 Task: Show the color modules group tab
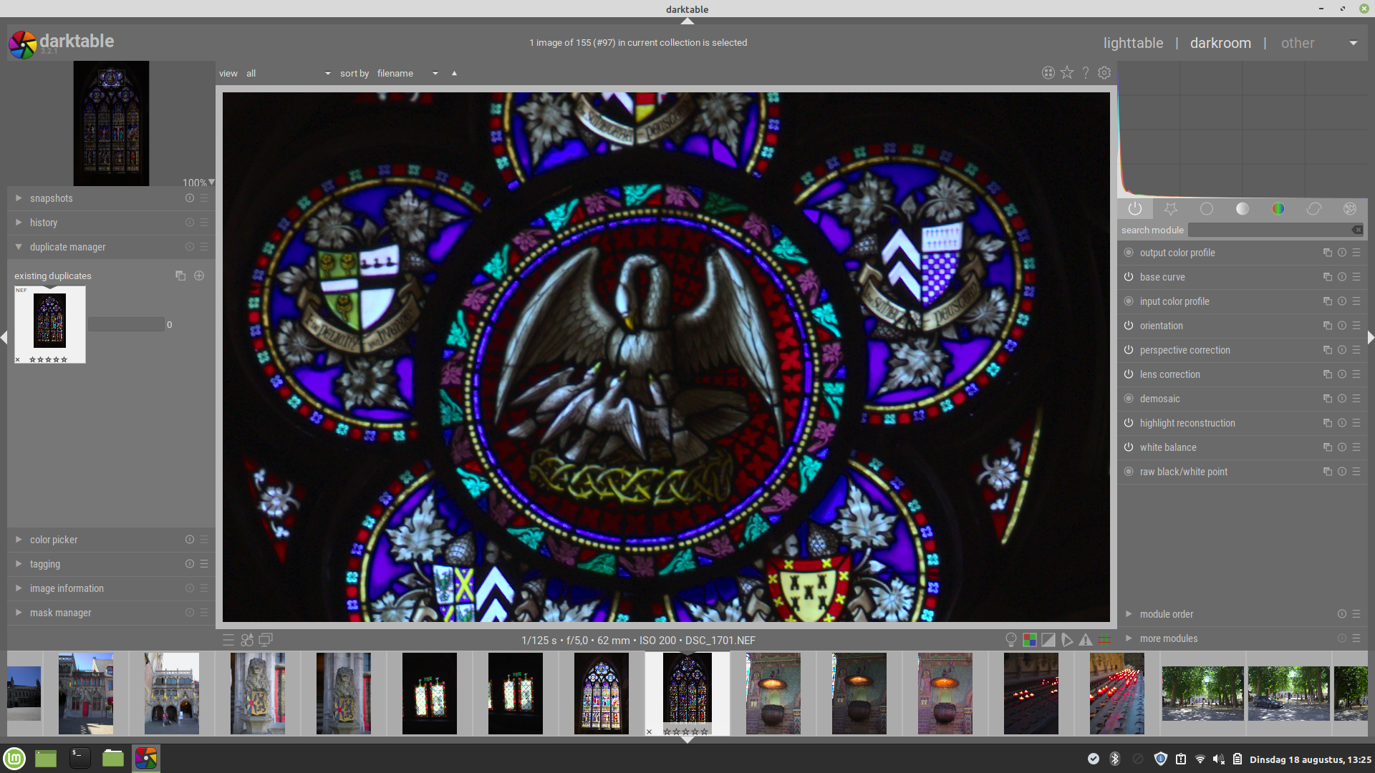tap(1278, 209)
